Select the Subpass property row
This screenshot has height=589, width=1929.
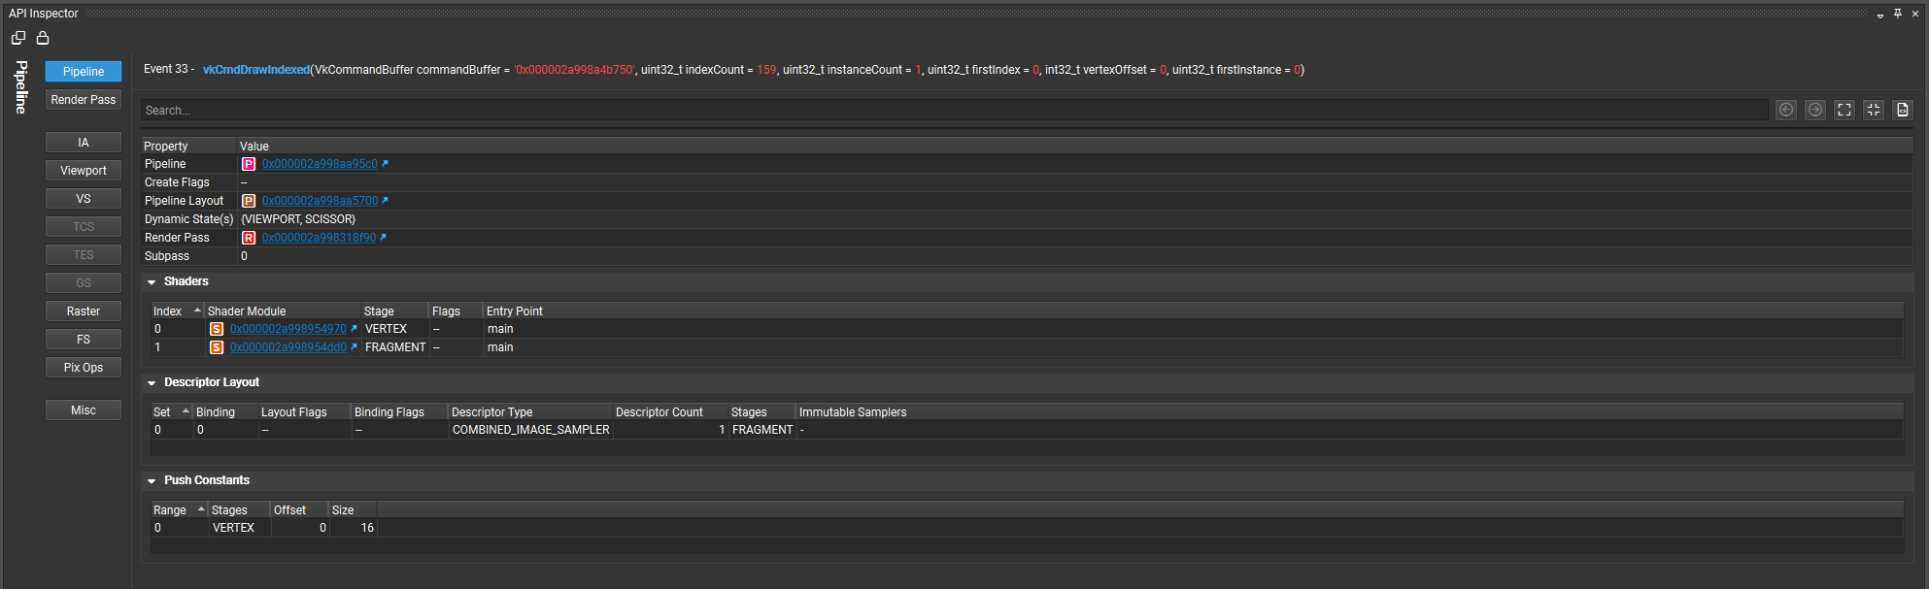pyautogui.click(x=1027, y=256)
